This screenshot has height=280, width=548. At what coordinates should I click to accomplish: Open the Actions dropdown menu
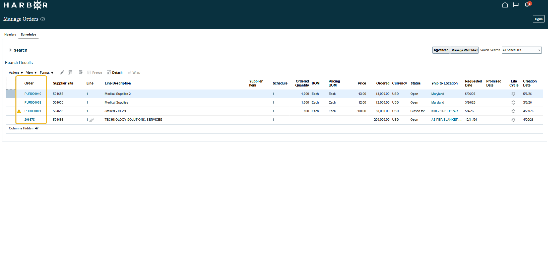[16, 73]
